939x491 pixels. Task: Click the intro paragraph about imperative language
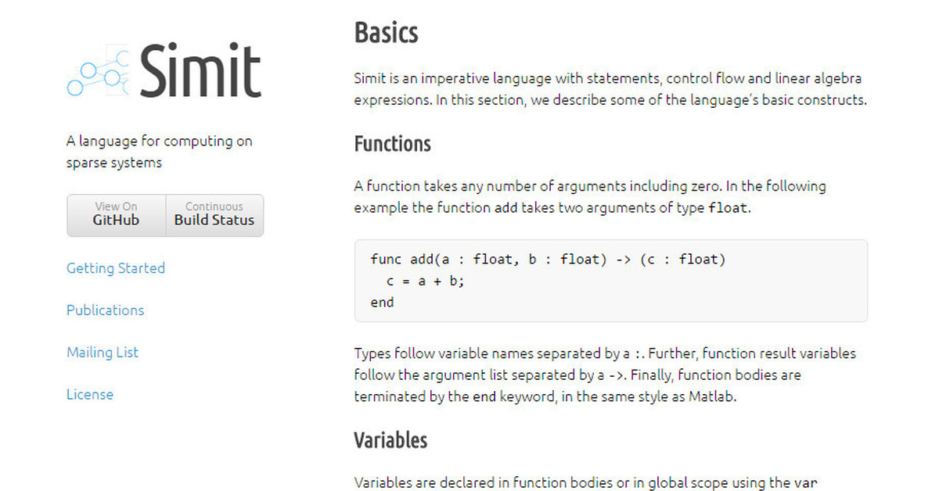coord(610,89)
